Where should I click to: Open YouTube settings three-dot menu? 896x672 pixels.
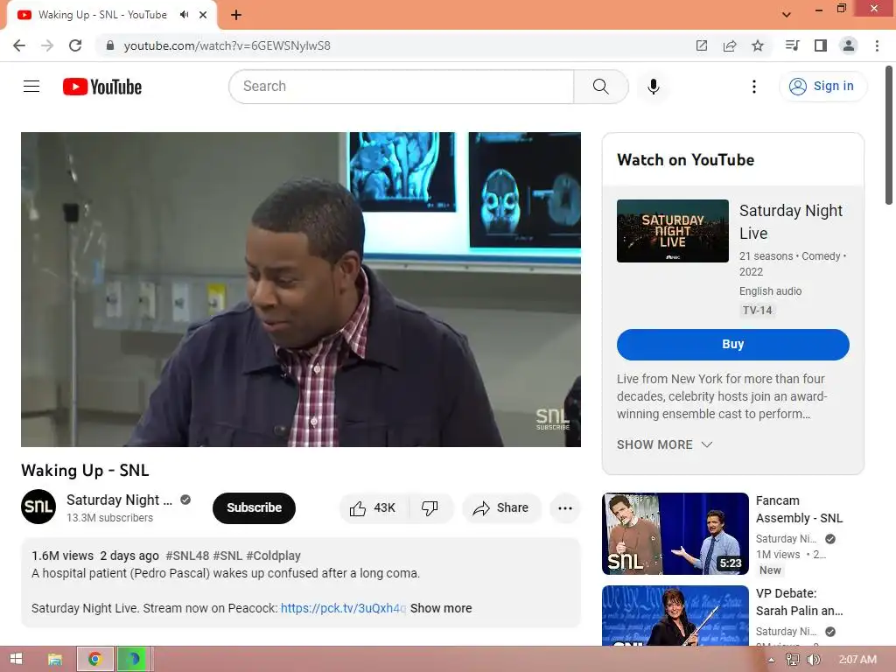point(753,87)
